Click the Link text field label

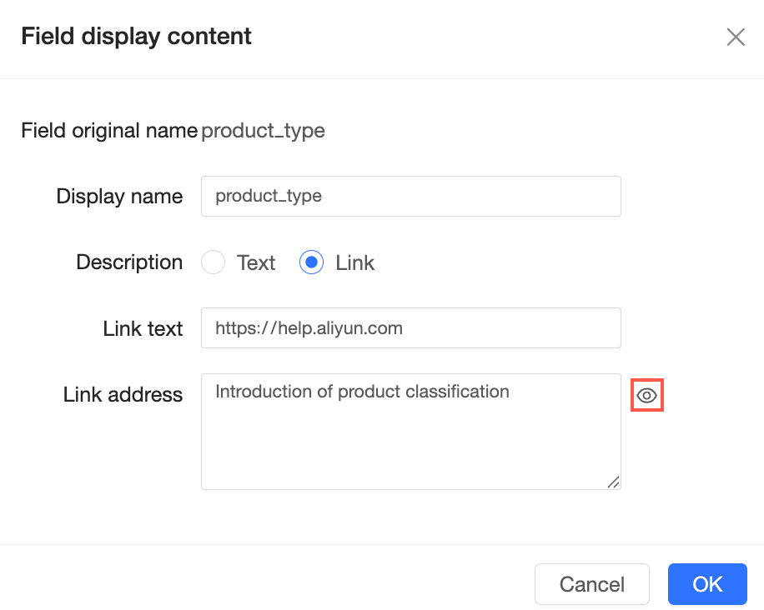[143, 328]
